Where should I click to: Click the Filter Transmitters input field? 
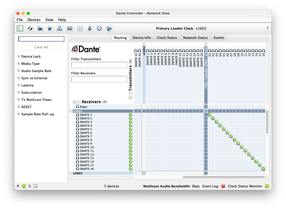[x=99, y=65]
